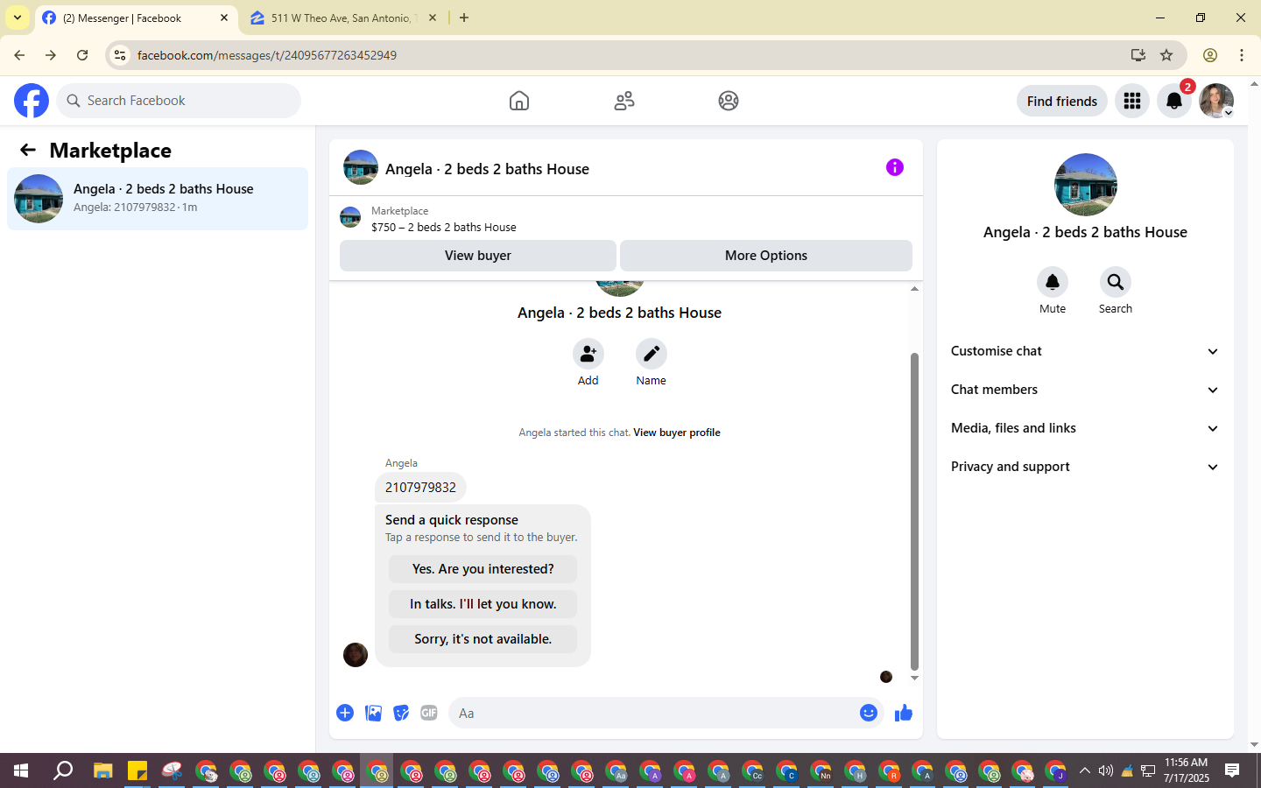
Task: Edit the chat name with the Name pencil
Action: click(652, 354)
